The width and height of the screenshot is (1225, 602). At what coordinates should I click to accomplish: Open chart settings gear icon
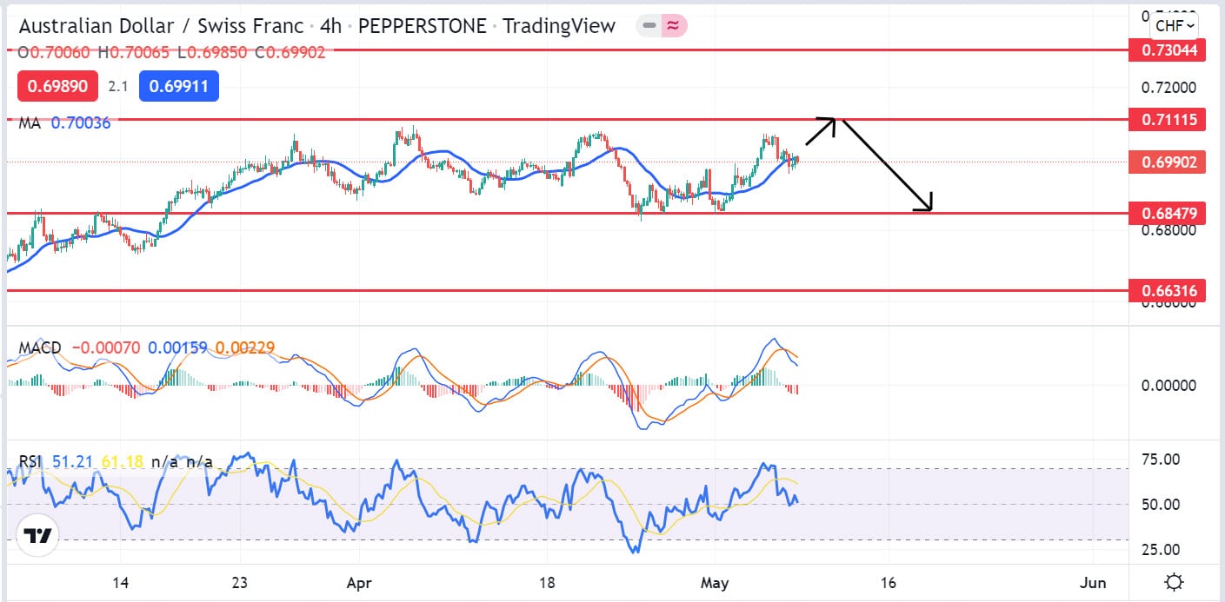click(1175, 582)
